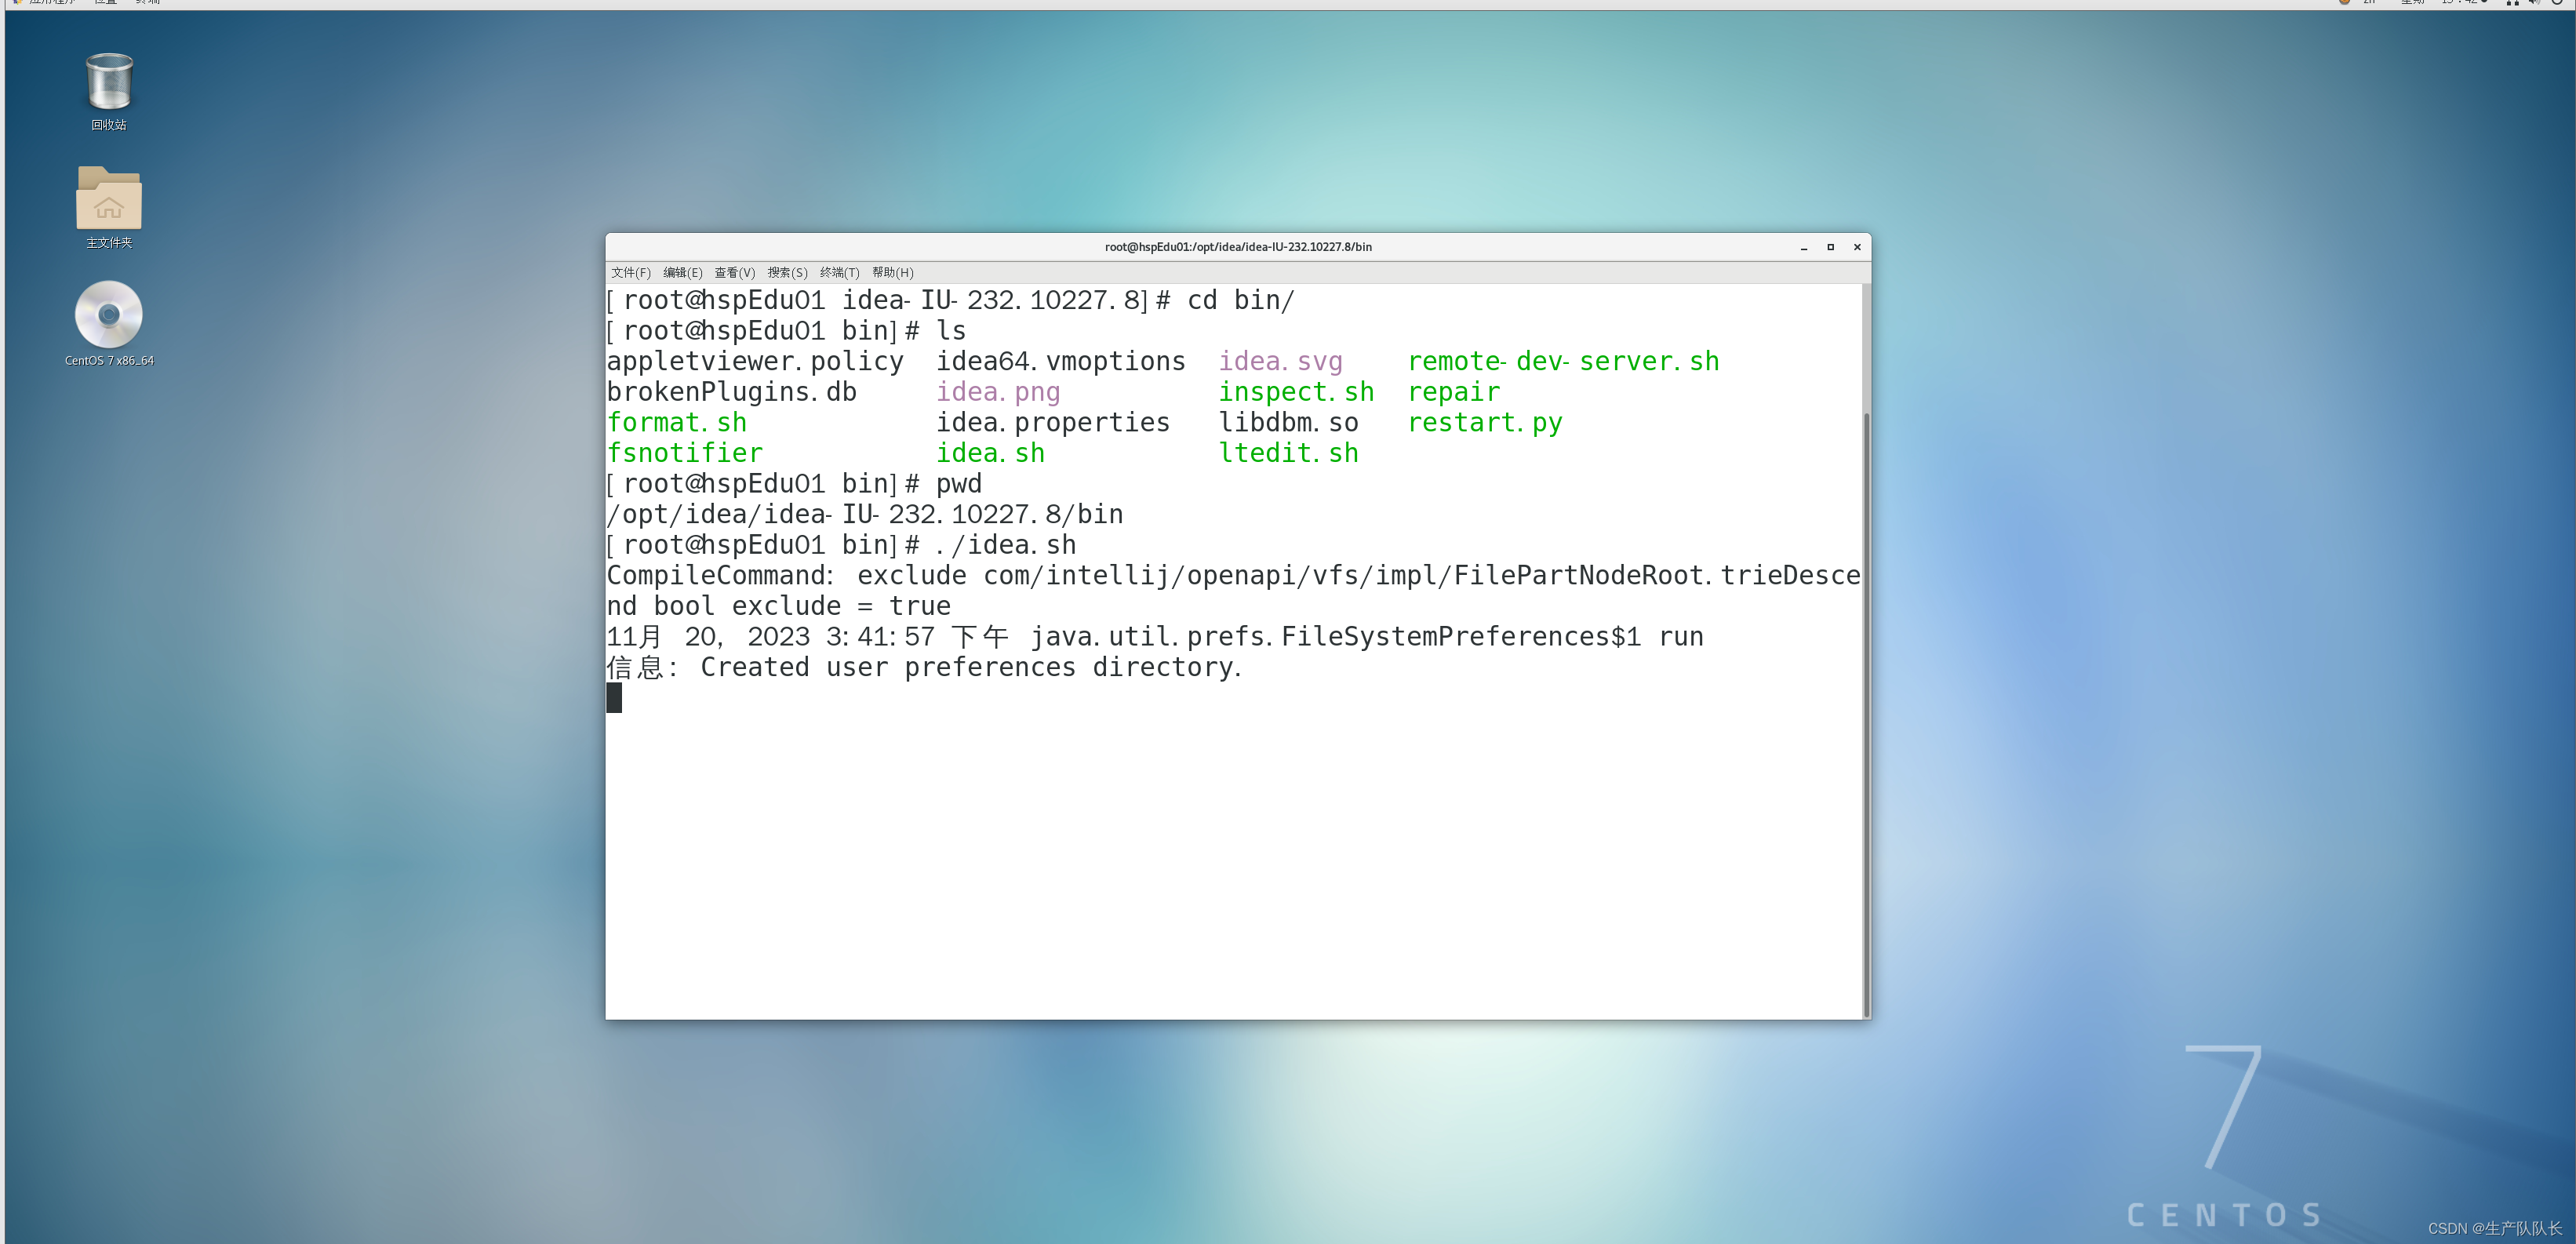Click the 'CompileCommand: exclude' output line
This screenshot has height=1244, width=2576.
[1234, 576]
